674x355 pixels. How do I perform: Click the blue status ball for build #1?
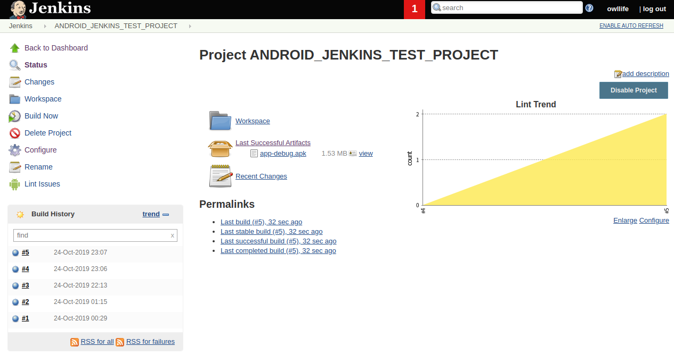tap(15, 319)
